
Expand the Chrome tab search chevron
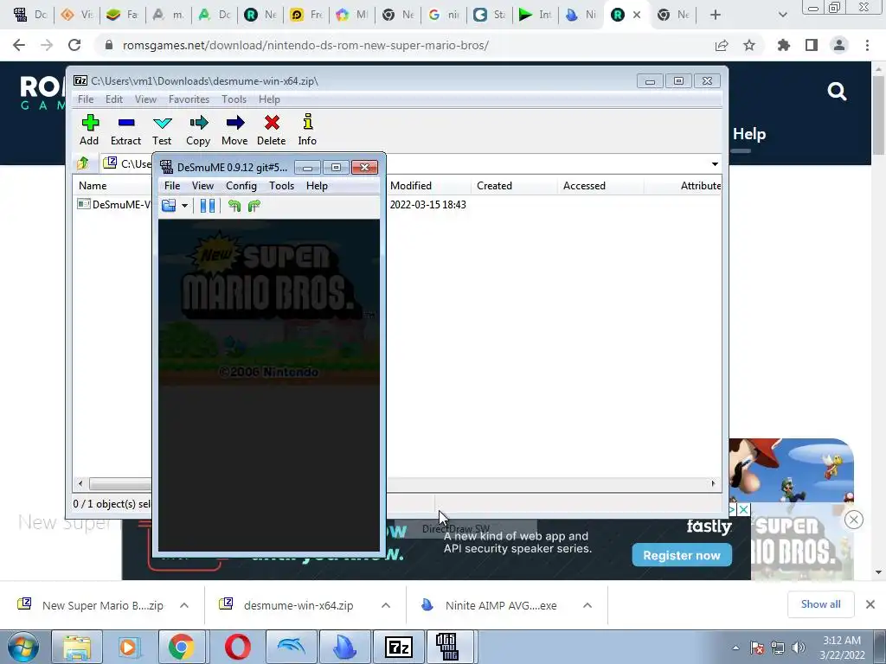coord(782,15)
